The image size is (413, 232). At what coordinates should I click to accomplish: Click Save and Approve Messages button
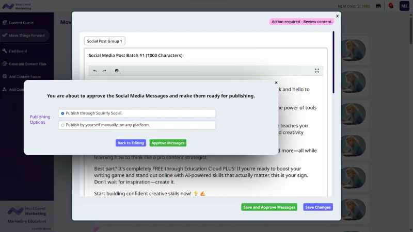click(x=269, y=207)
